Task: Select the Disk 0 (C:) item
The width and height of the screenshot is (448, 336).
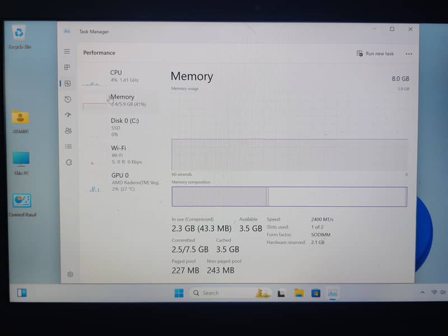Action: click(x=124, y=124)
